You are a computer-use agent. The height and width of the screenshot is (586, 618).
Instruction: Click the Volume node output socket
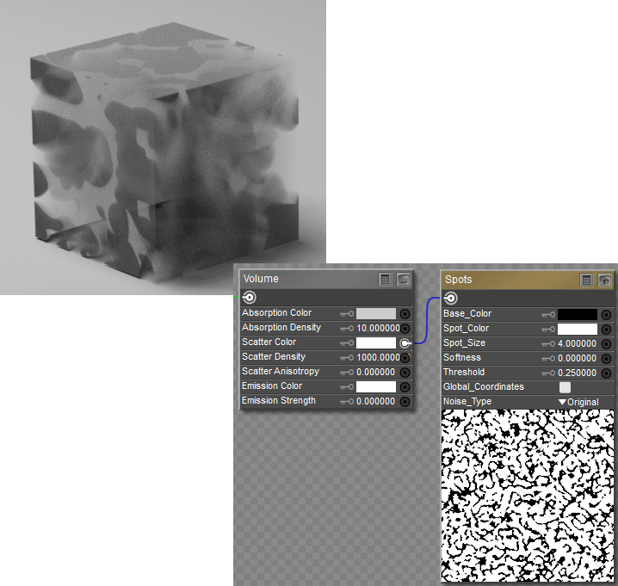tap(250, 297)
